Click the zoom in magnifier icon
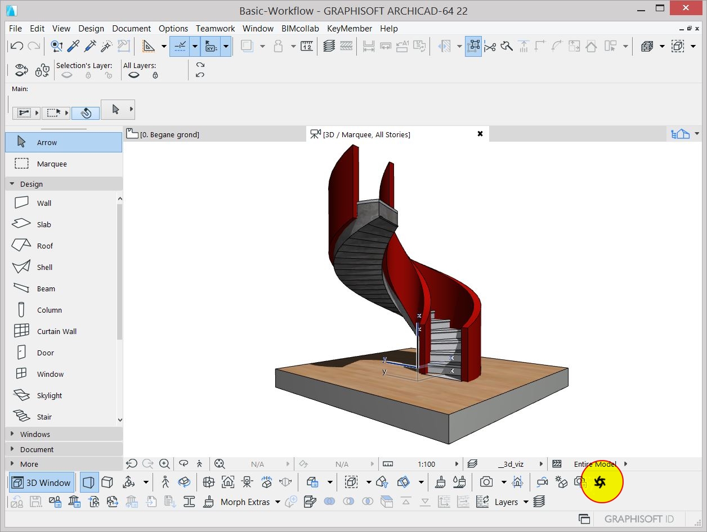The height and width of the screenshot is (532, 707). click(164, 464)
